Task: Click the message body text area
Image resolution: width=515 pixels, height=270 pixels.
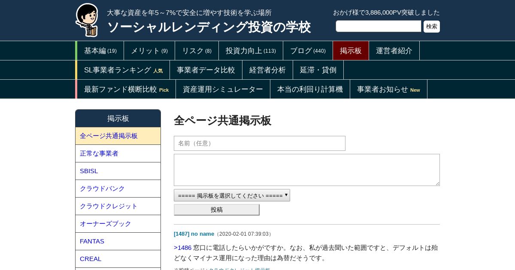Action: pos(307,170)
